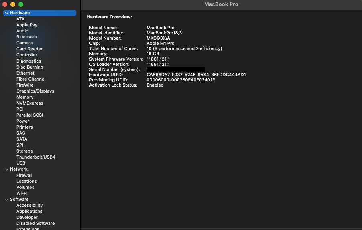The width and height of the screenshot is (362, 230).
Task: Collapse the Software section chevron
Action: (7, 200)
